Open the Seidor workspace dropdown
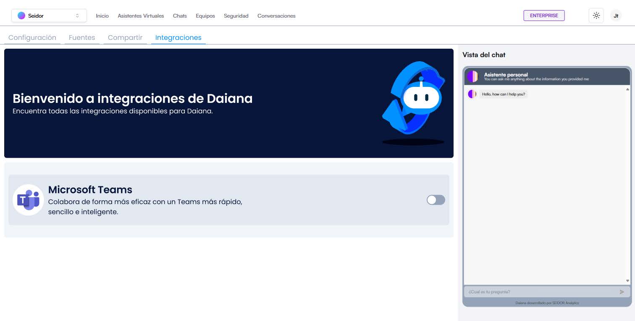This screenshot has width=635, height=321. pyautogui.click(x=49, y=16)
